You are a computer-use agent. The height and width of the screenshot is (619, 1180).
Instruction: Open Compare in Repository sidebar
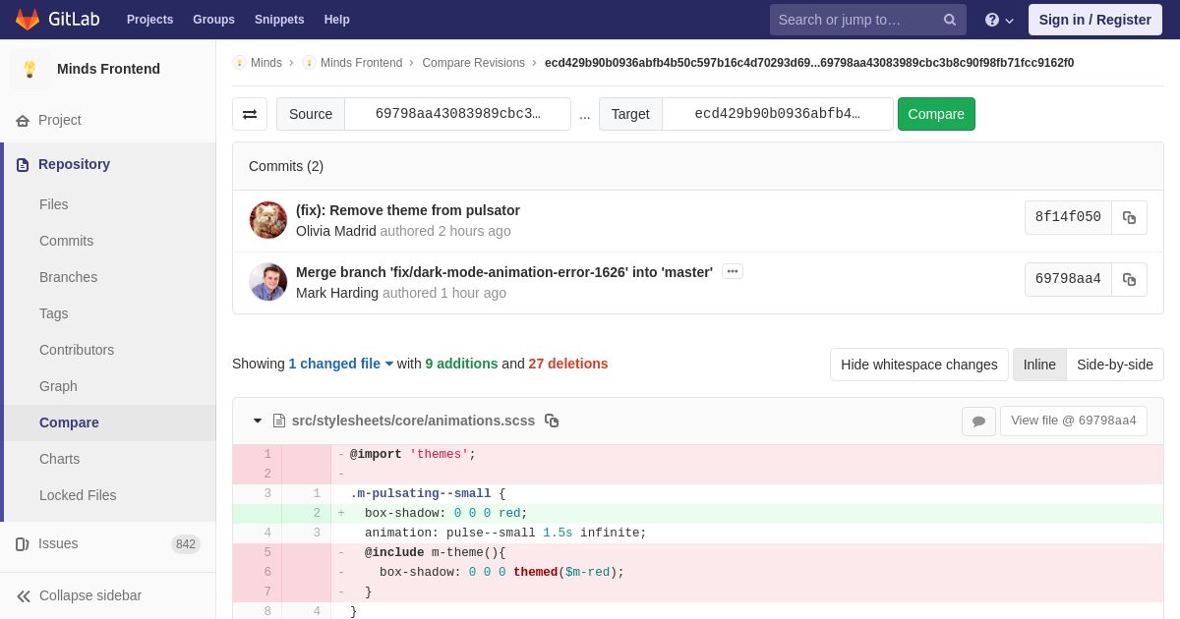pos(69,422)
